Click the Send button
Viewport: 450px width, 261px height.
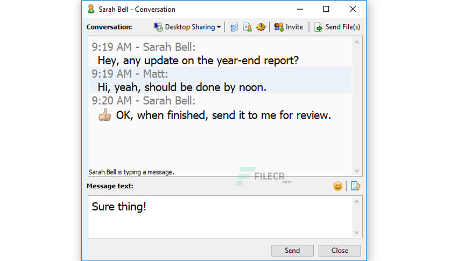[292, 250]
